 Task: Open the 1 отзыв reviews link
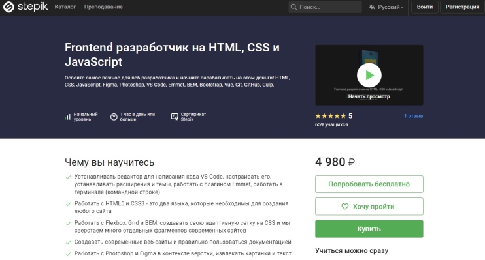(413, 116)
